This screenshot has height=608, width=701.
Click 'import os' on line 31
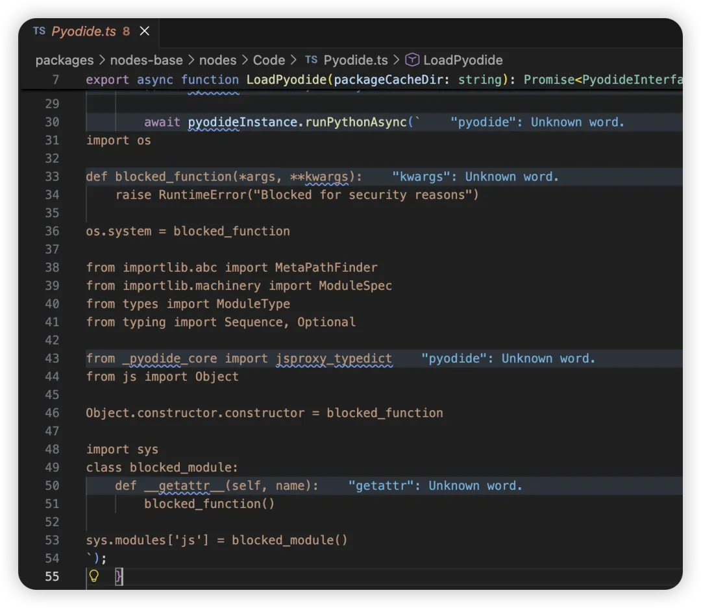(119, 140)
